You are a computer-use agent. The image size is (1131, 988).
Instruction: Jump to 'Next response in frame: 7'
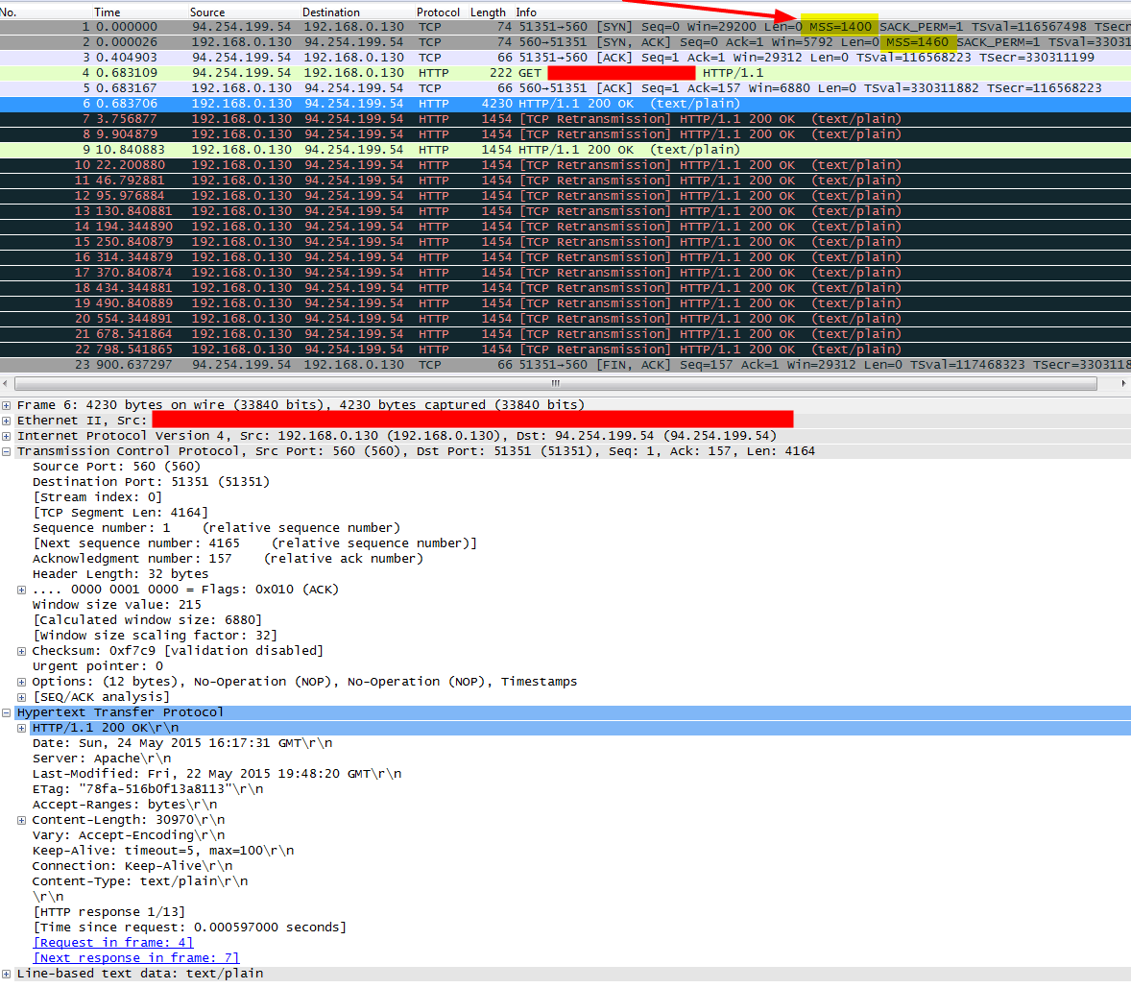tap(136, 958)
